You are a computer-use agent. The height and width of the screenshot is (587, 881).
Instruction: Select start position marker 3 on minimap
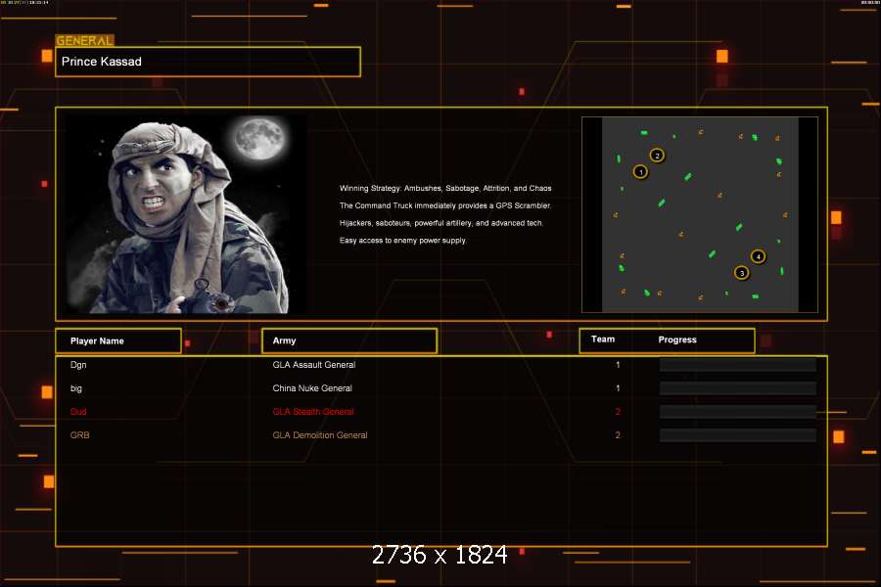coord(741,272)
